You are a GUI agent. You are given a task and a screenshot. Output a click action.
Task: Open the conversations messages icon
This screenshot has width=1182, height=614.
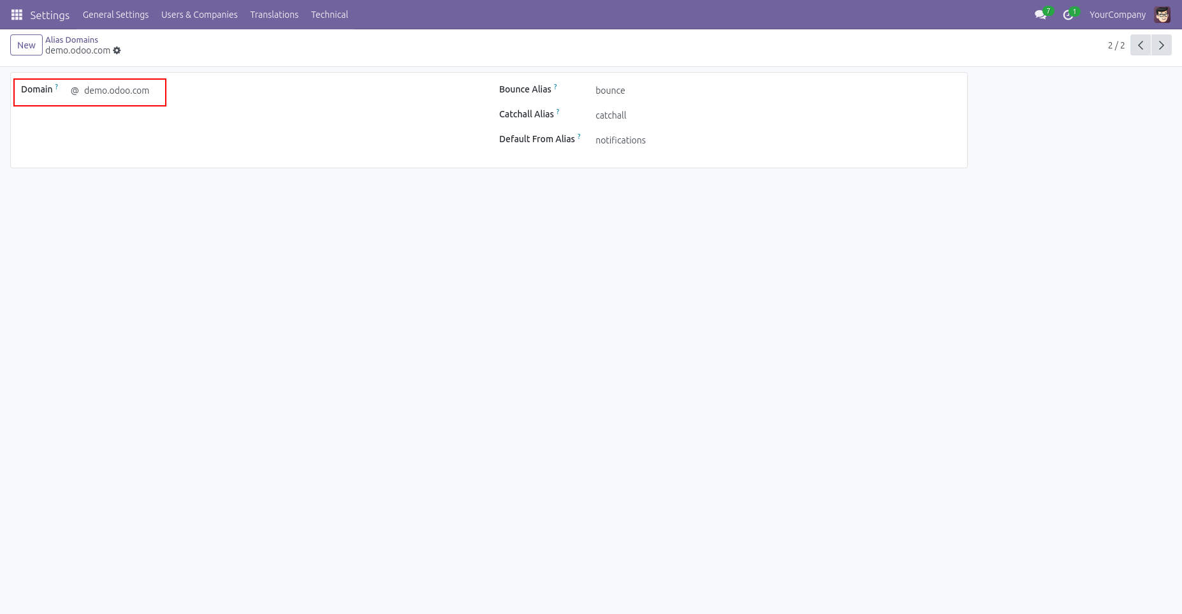pyautogui.click(x=1040, y=15)
